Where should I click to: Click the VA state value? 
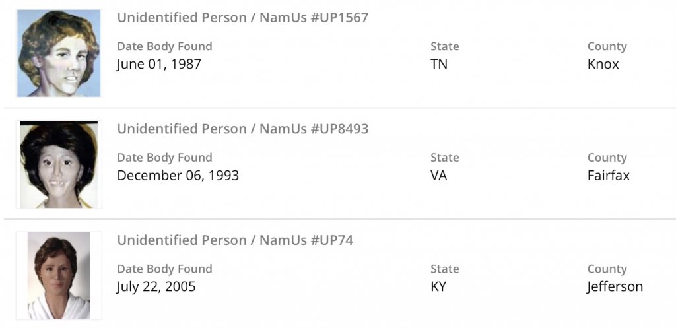click(438, 176)
